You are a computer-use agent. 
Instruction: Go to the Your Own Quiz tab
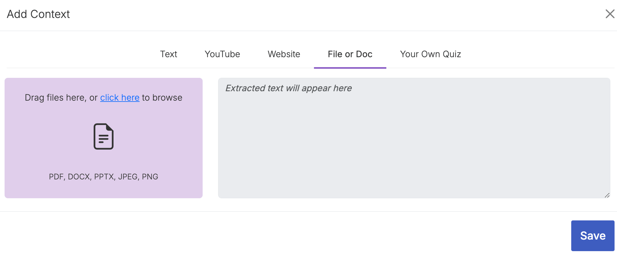coord(430,54)
